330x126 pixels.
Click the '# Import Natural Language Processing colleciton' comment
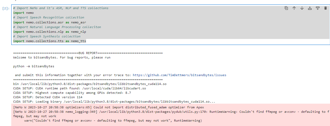click(x=57, y=27)
